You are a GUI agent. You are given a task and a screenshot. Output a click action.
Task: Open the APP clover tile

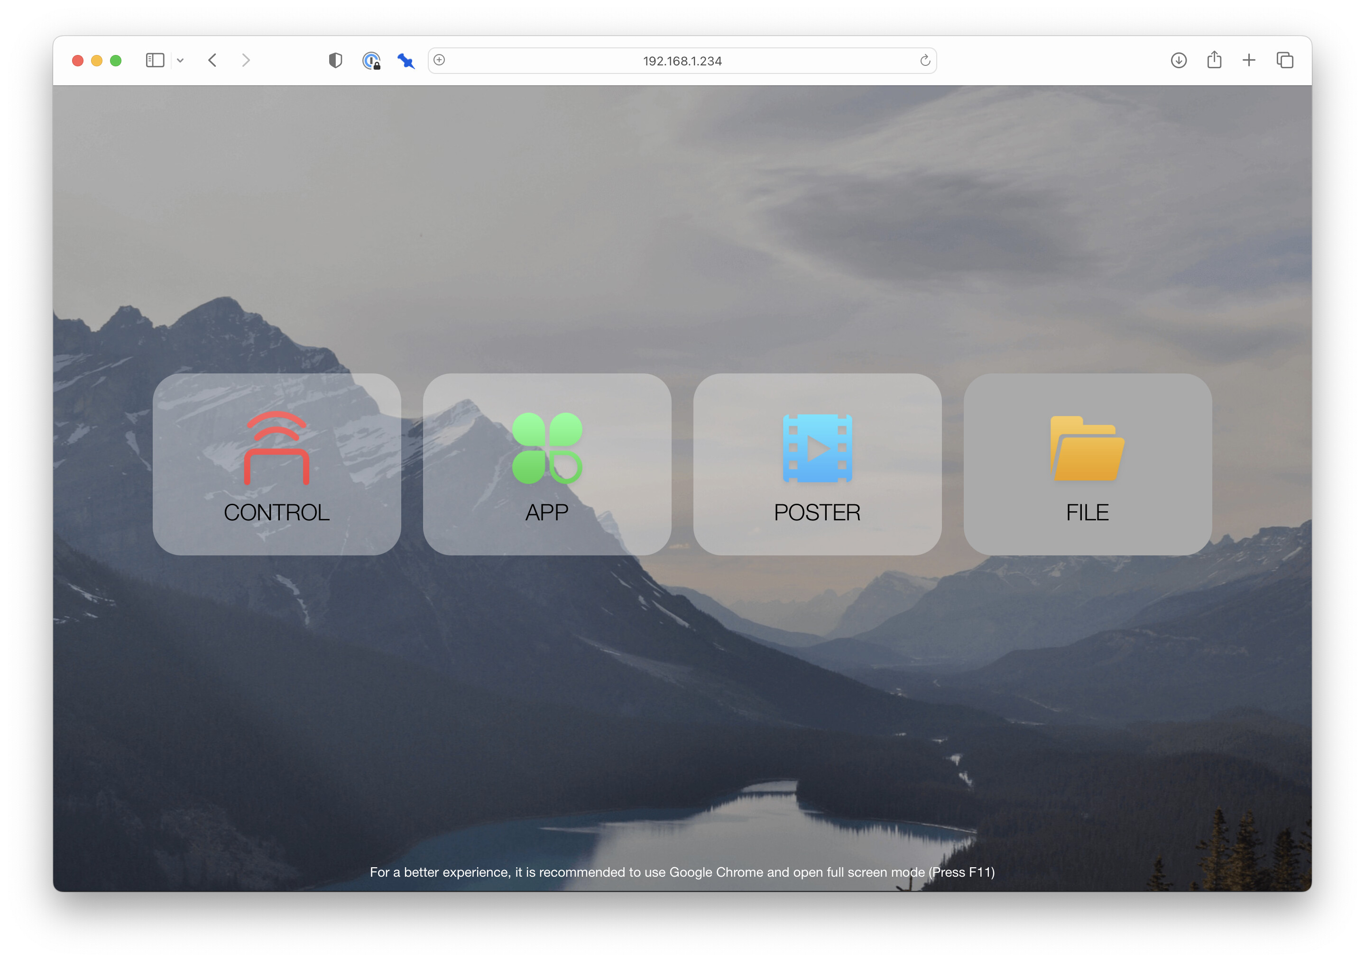(547, 464)
